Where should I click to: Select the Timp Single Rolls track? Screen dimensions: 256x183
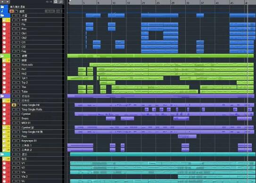(x=32, y=110)
